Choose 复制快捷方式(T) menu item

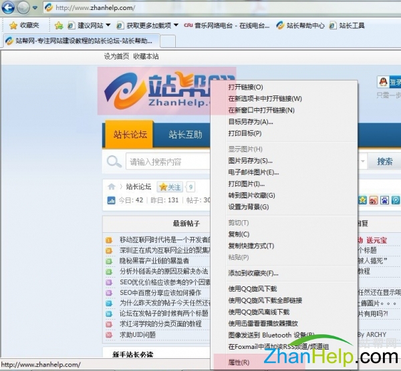coord(284,246)
